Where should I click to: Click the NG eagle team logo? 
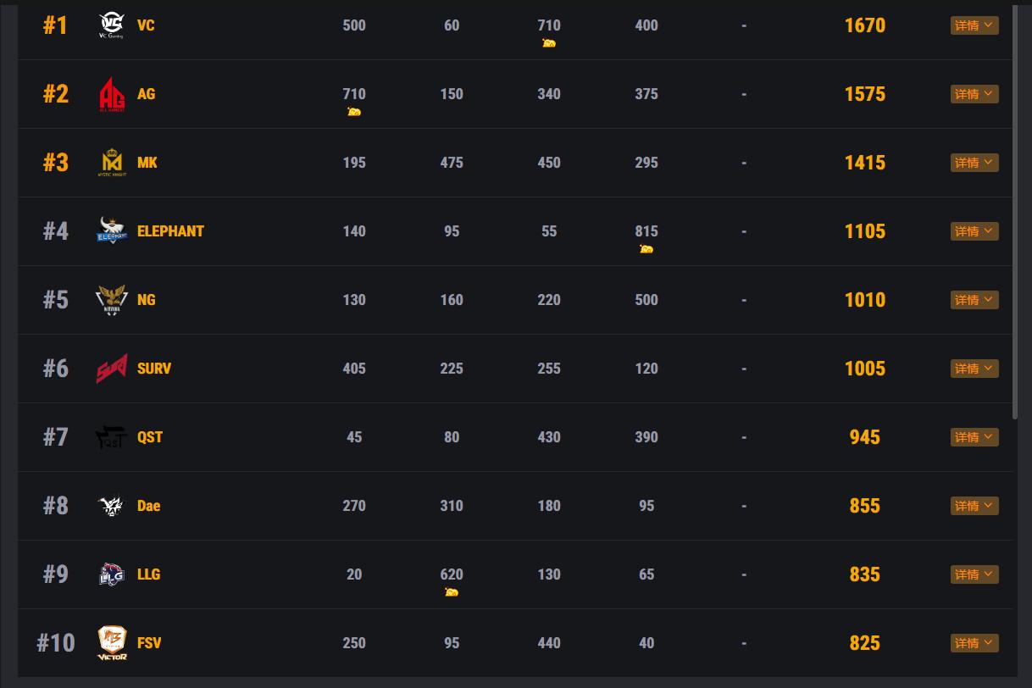pos(111,300)
